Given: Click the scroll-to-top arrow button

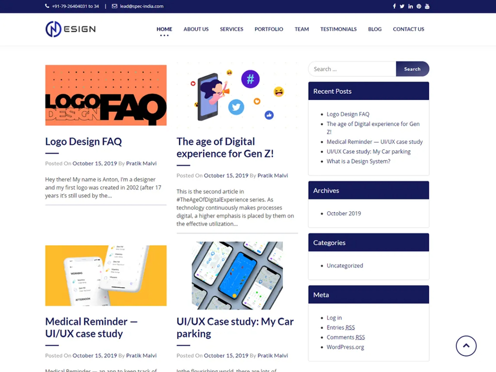Looking at the screenshot, I should [466, 346].
